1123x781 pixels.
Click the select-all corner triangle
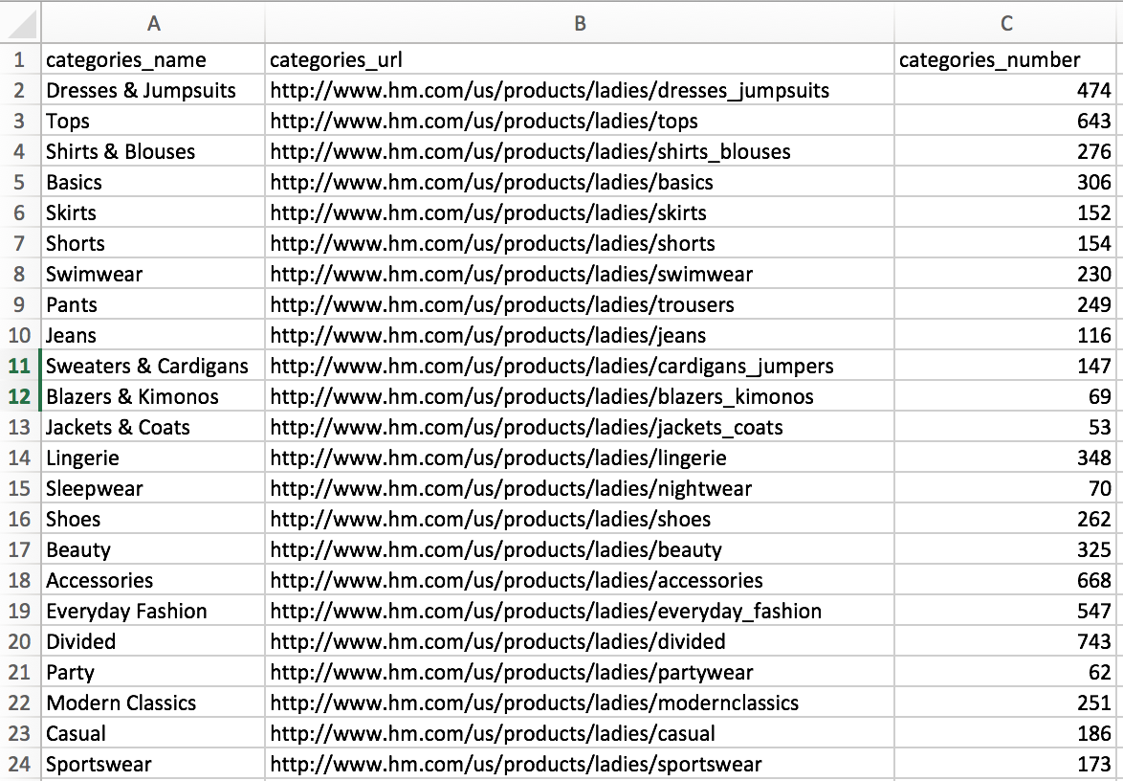tap(20, 24)
